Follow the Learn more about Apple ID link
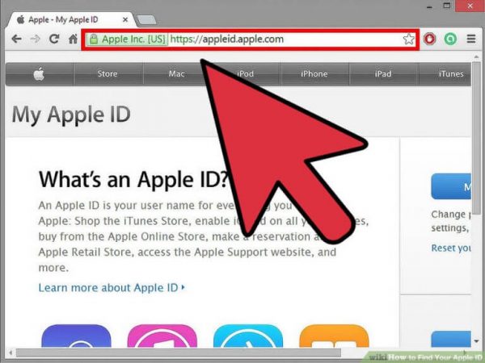This screenshot has width=485, height=363. (x=112, y=287)
